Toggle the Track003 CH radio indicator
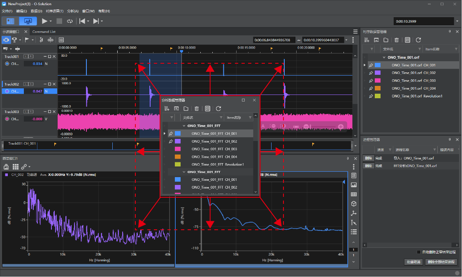Image resolution: width=462 pixels, height=277 pixels. click(7, 119)
